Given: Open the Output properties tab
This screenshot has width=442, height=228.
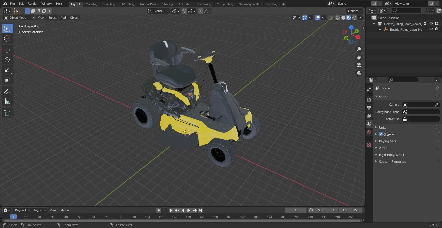Looking at the screenshot, I should click(x=369, y=108).
